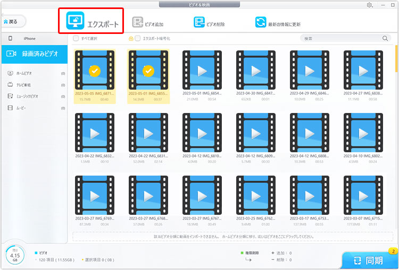Select video 2023-04-30 IMG_6847 thumbnail

coord(256,70)
